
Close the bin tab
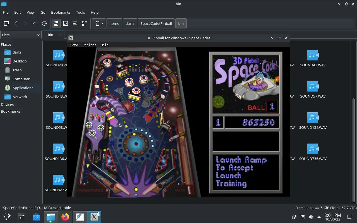(x=60, y=35)
